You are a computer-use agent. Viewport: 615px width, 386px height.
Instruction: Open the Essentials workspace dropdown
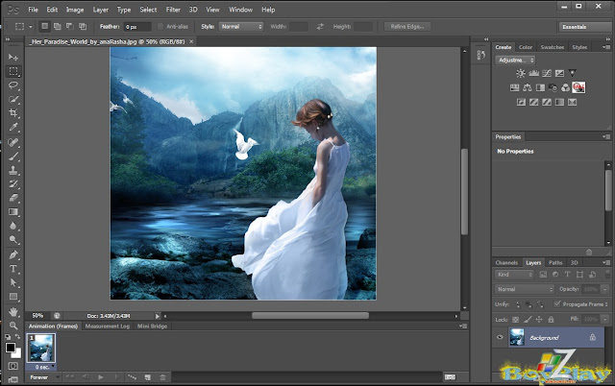coord(582,26)
